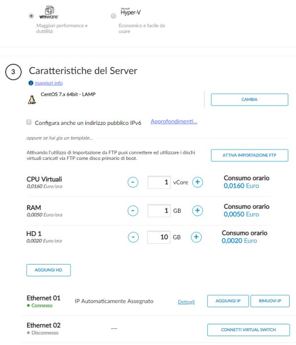Increase RAM with plus icon
This screenshot has height=345, width=296.
[x=197, y=211]
